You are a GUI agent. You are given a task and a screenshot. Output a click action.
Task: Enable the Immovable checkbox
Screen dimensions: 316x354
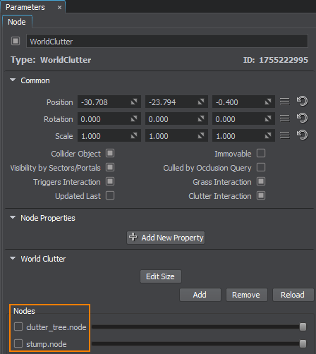pos(261,153)
